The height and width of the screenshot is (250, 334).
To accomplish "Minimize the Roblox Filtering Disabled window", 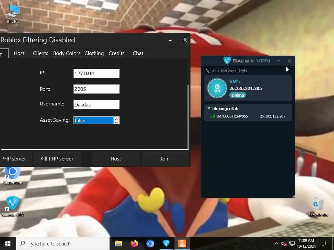I will point(170,40).
